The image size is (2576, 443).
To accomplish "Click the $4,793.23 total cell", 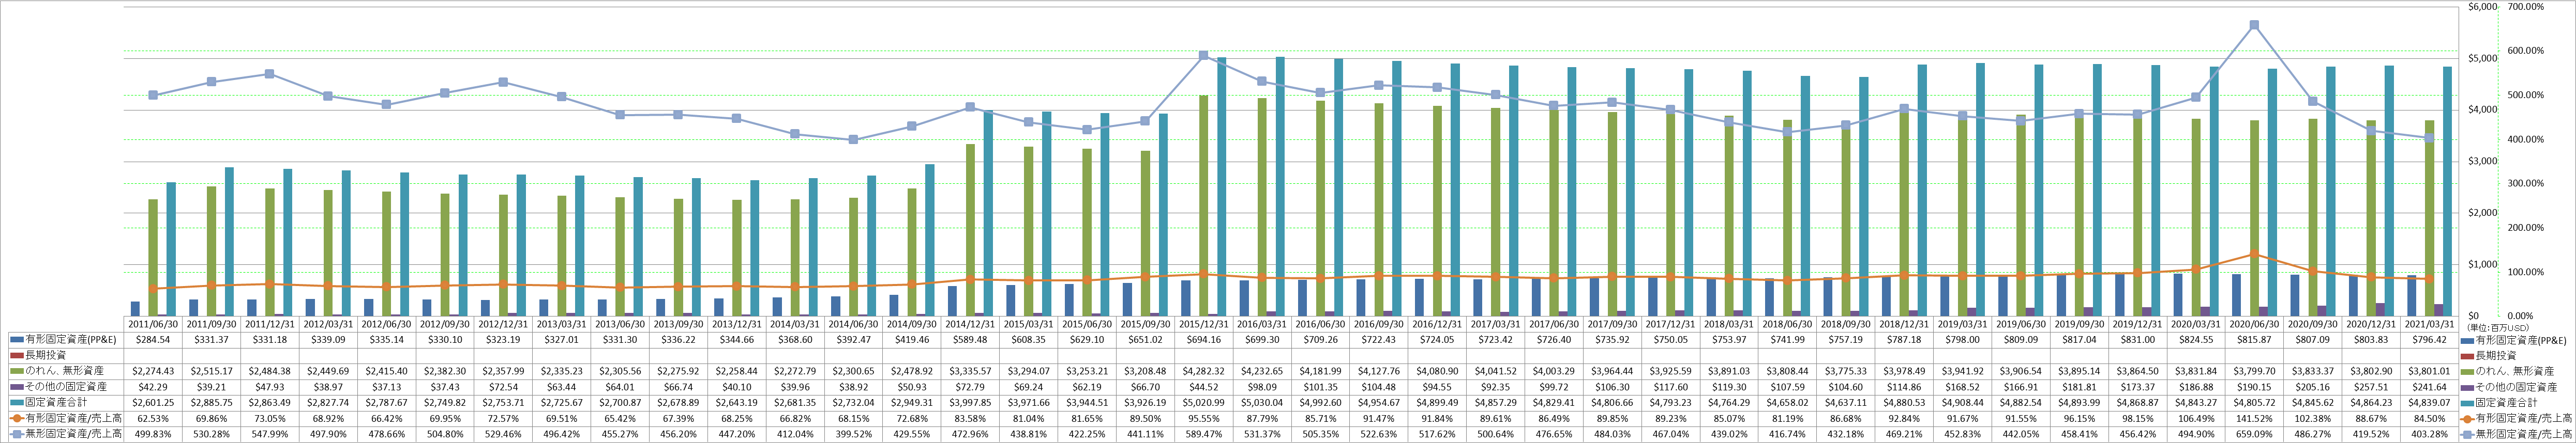I will [1670, 402].
